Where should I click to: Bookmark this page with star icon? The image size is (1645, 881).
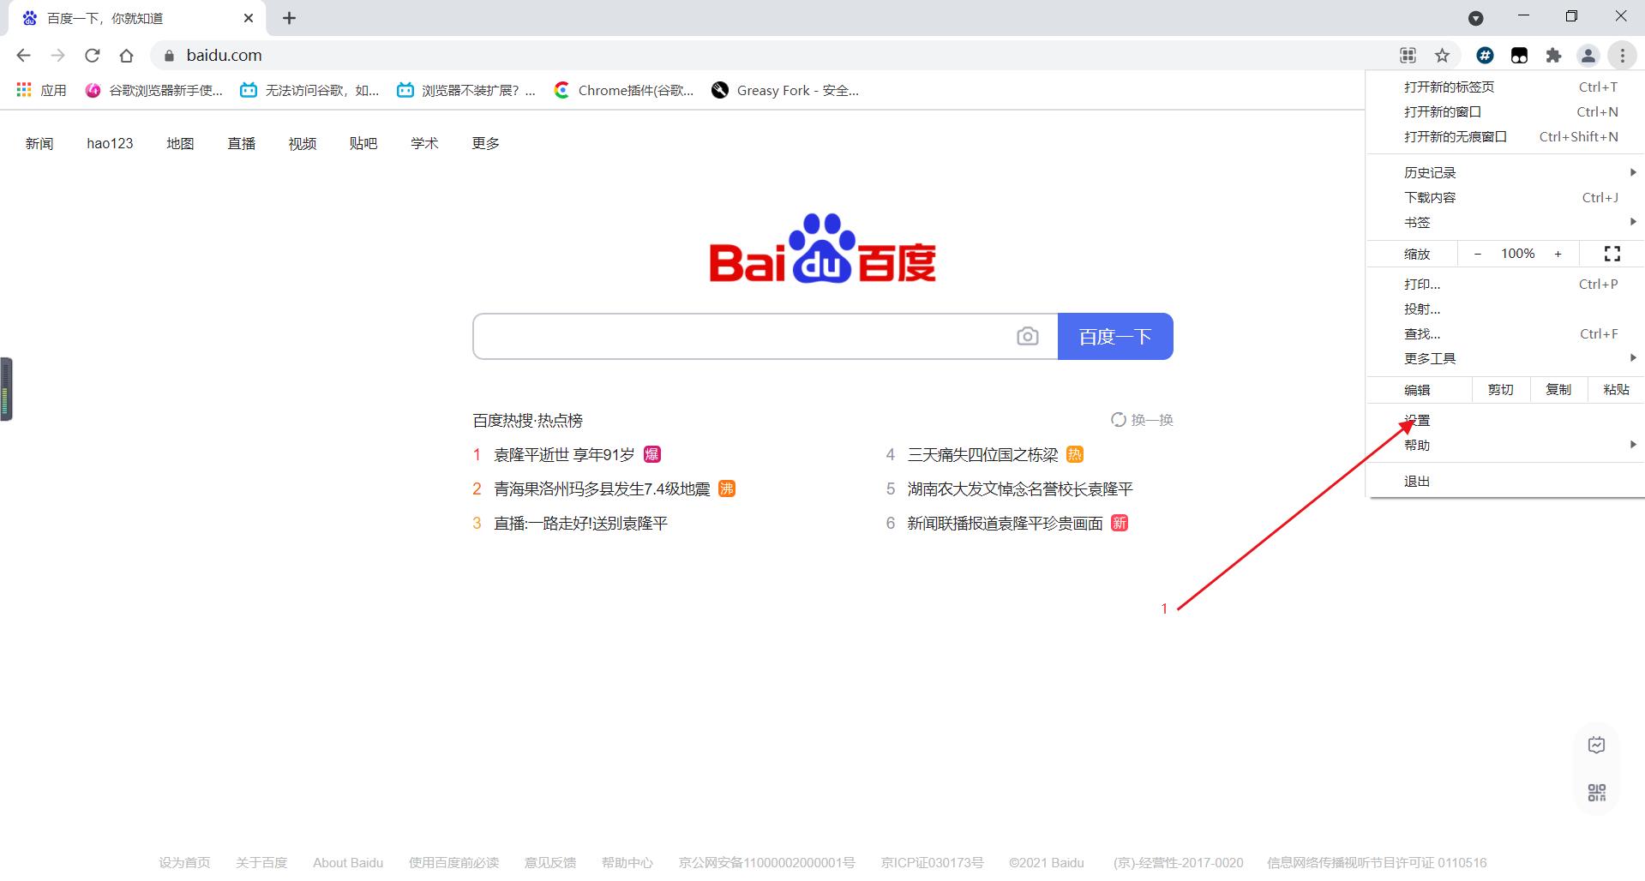click(1442, 56)
